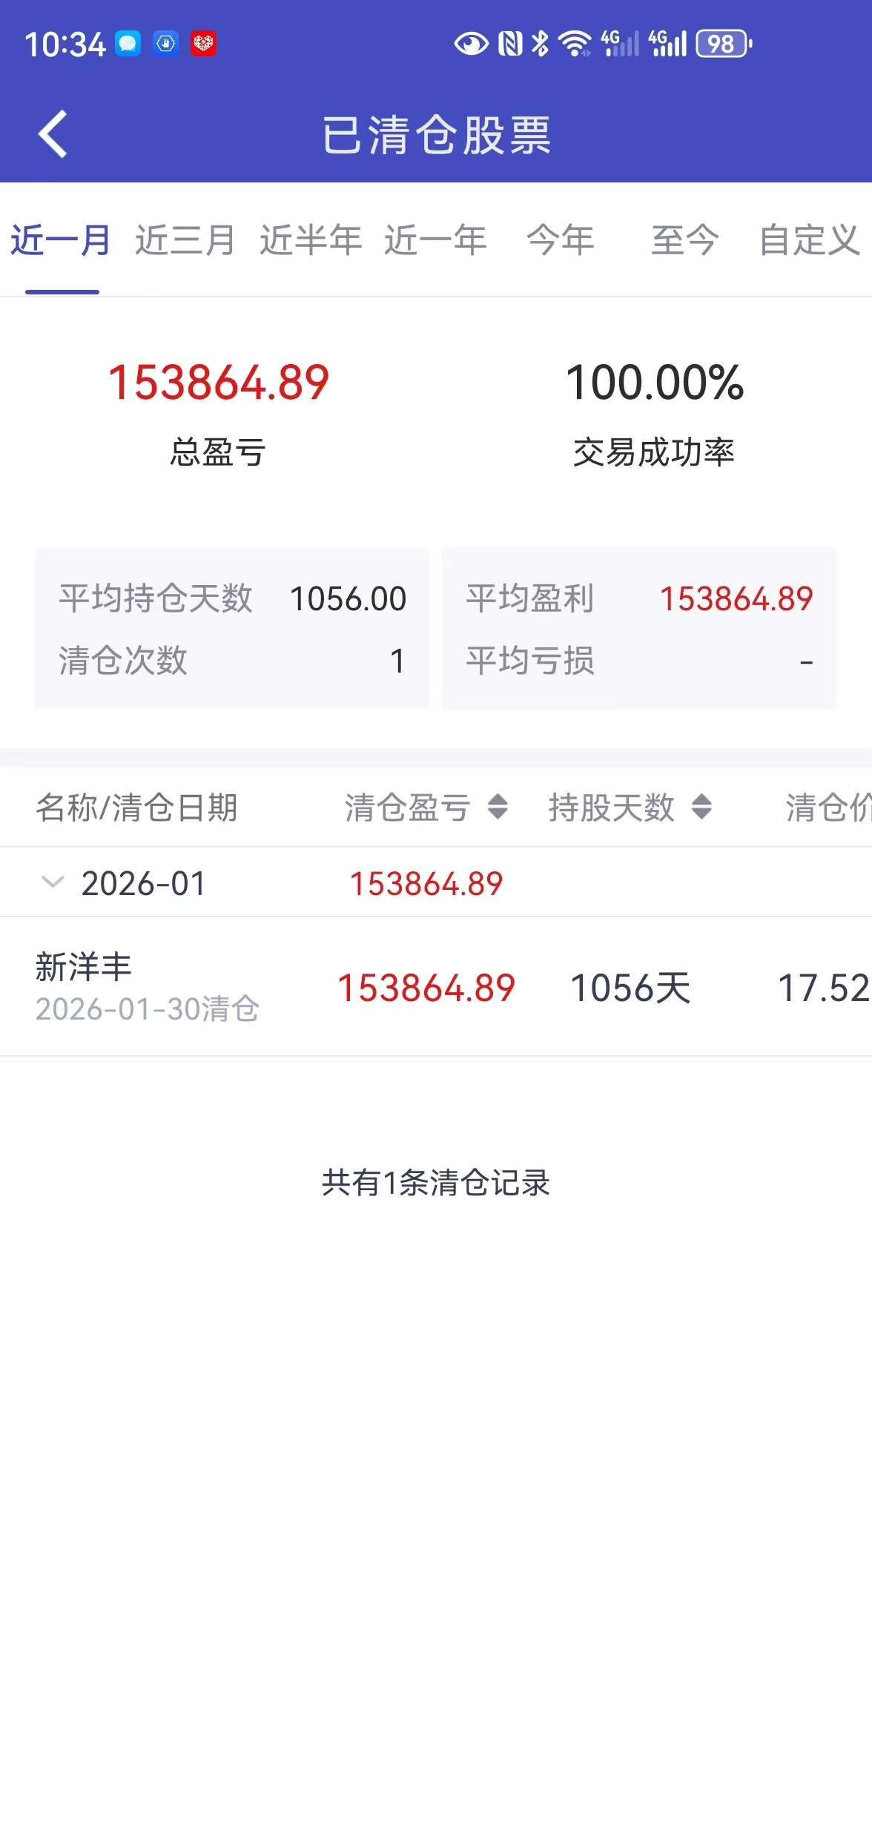Image resolution: width=872 pixels, height=1839 pixels.
Task: Tap the 清仓价 column header
Action: pyautogui.click(x=828, y=807)
